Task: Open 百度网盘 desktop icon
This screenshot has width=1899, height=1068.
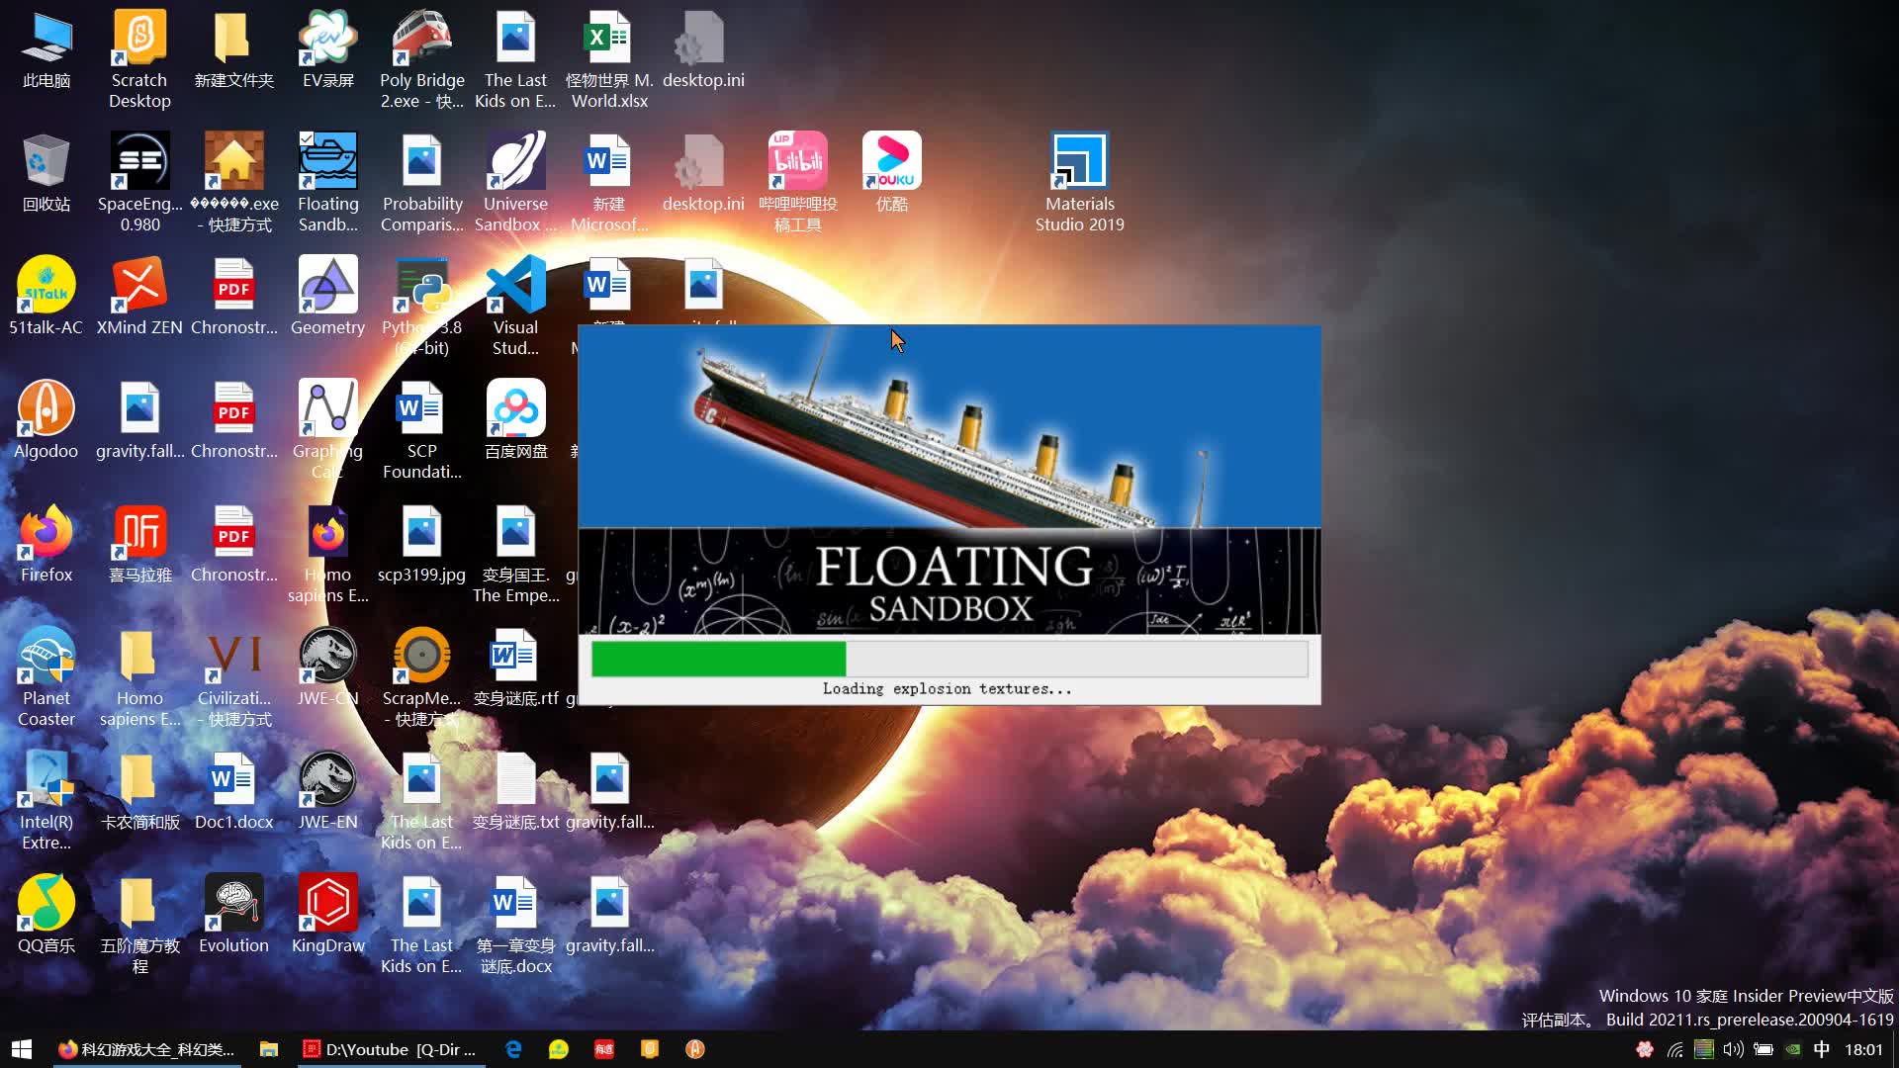Action: pyautogui.click(x=515, y=420)
